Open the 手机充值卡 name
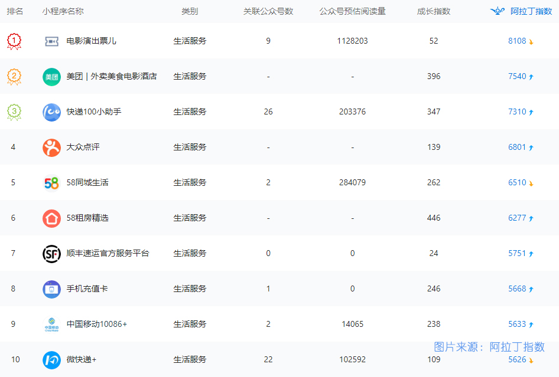559x377 pixels. click(x=87, y=289)
